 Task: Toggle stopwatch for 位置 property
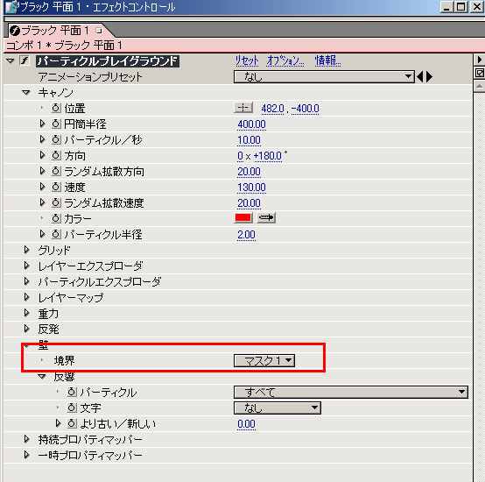tap(56, 108)
